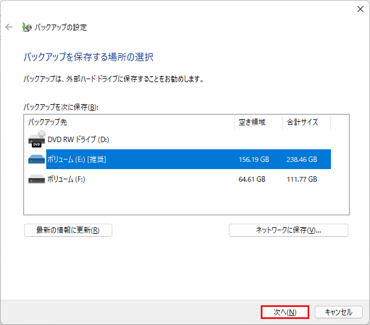Click the drive icon for volume F:
370x325 pixels.
coord(37,179)
